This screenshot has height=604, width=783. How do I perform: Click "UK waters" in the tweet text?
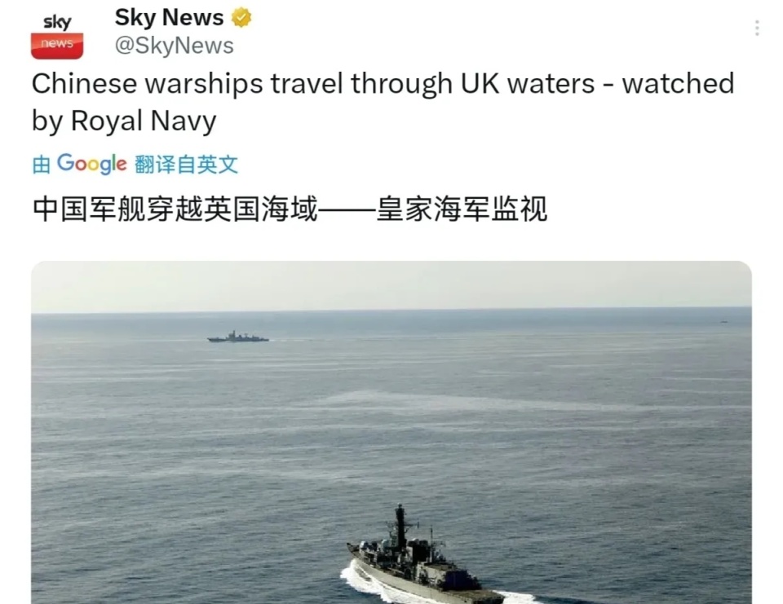click(x=528, y=83)
